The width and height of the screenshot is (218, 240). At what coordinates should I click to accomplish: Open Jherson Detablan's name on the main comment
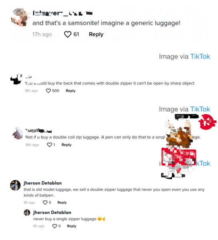coord(43,183)
